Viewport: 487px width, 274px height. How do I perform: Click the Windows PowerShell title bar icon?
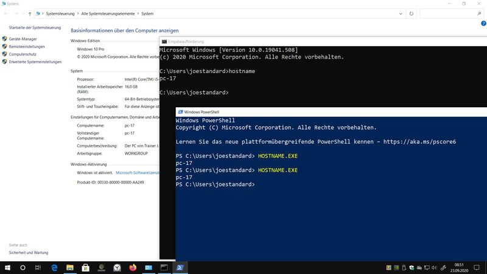180,112
